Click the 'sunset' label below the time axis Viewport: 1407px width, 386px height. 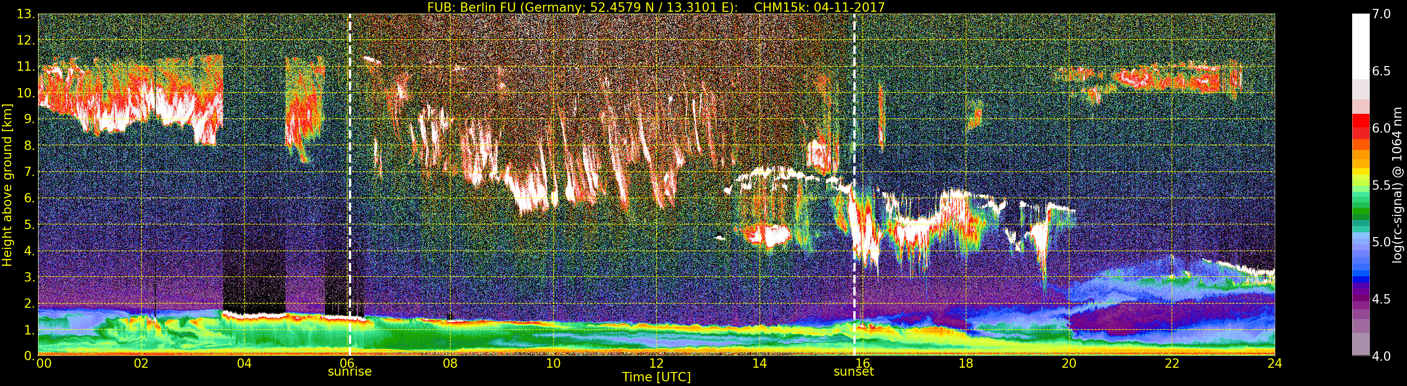(854, 371)
